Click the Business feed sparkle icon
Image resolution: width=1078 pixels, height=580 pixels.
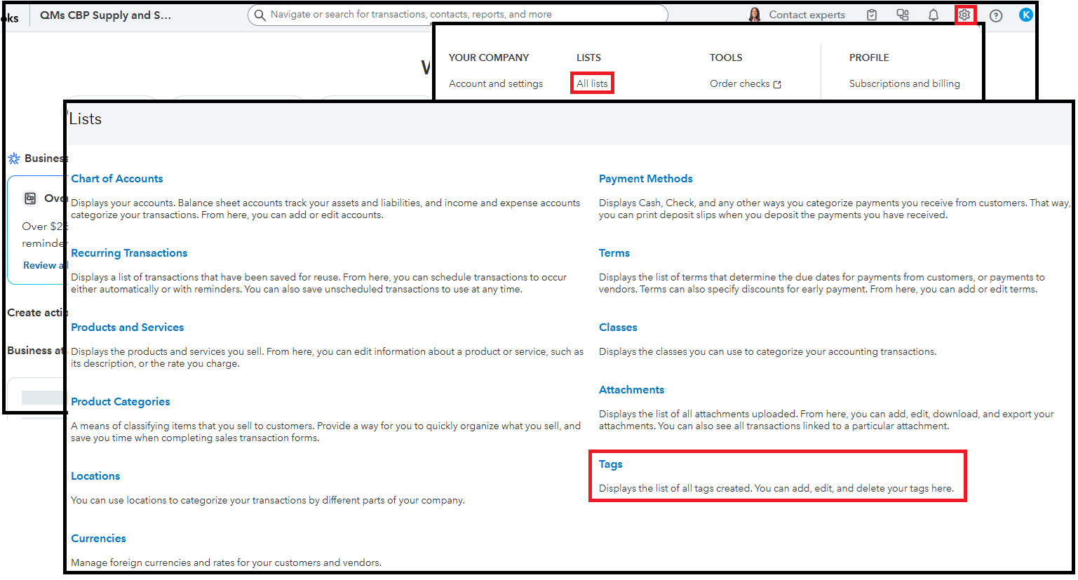[x=14, y=159]
